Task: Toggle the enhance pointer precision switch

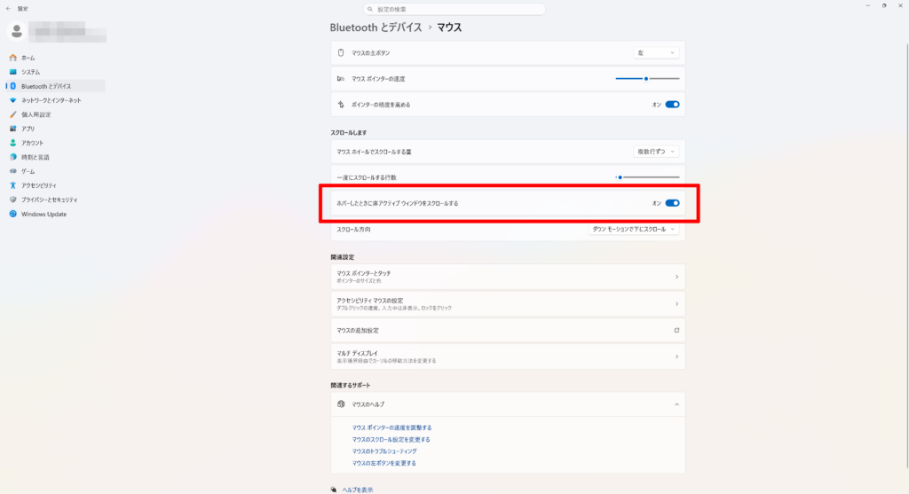Action: coord(673,105)
